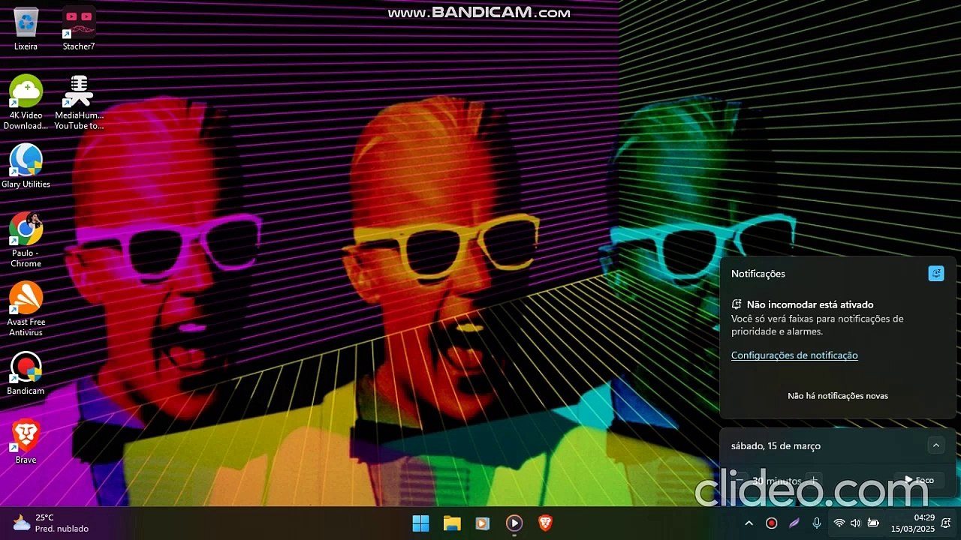Click the notification bell in the taskbar corner
961x540 pixels.
click(946, 523)
